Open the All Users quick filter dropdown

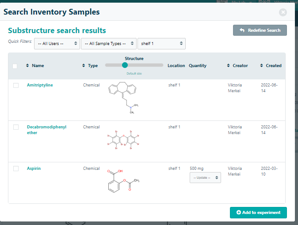(x=57, y=44)
